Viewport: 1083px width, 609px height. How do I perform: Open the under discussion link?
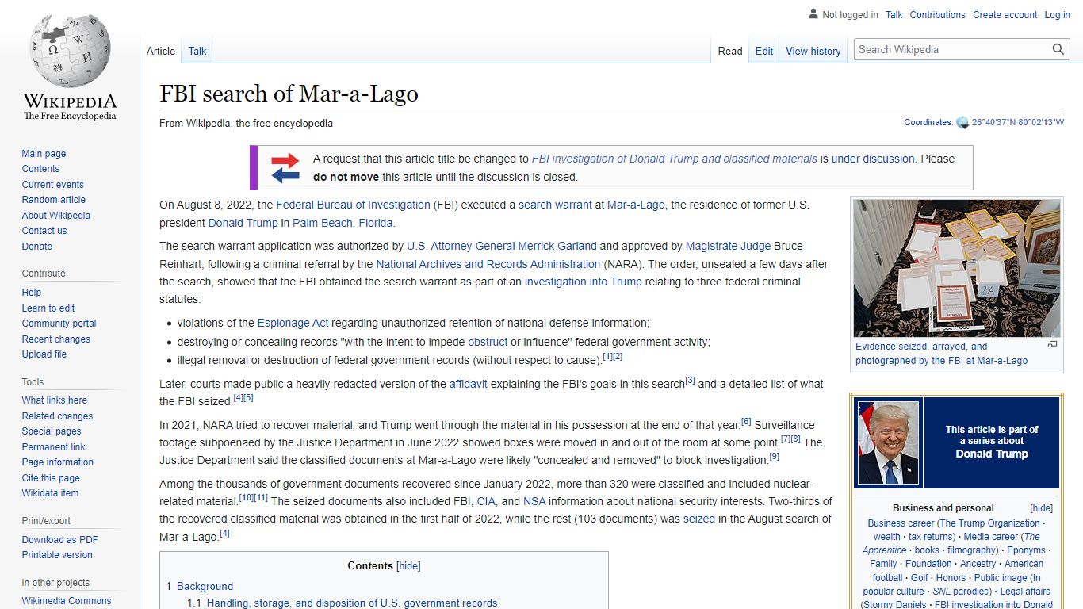(x=873, y=159)
